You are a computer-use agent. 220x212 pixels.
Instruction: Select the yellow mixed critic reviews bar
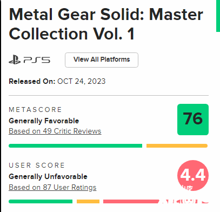tap(177, 145)
